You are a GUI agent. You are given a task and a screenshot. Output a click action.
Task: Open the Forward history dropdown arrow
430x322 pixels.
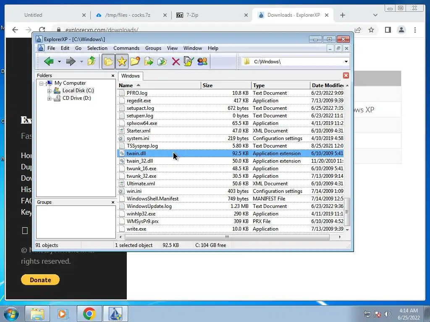[81, 62]
